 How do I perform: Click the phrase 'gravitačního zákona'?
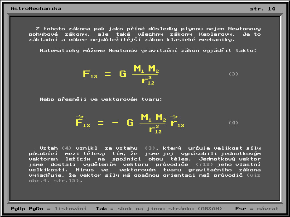pos(225,170)
